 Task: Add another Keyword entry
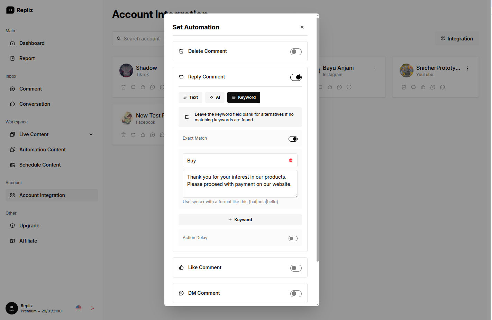240,220
